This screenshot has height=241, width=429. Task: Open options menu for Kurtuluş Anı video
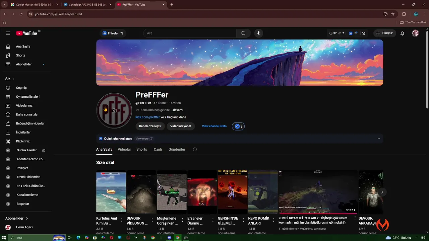tap(122, 220)
